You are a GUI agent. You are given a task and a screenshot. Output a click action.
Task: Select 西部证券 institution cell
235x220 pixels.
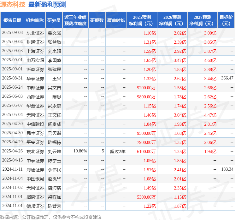click(x=35, y=97)
